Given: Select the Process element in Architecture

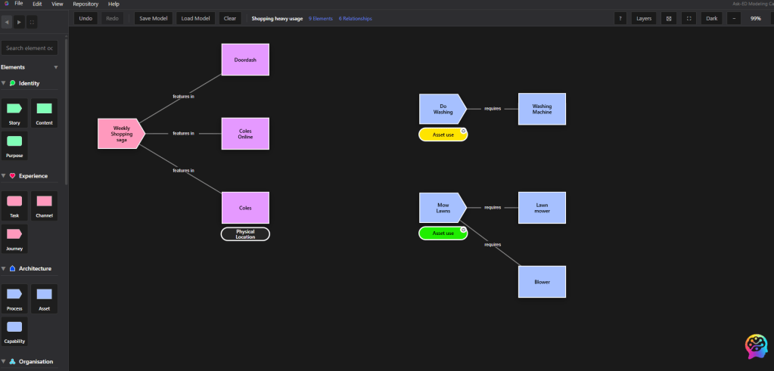Looking at the screenshot, I should coord(14,295).
